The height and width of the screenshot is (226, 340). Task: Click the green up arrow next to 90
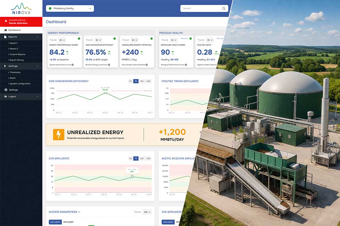(x=173, y=52)
